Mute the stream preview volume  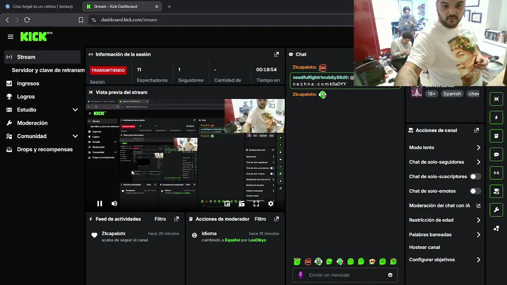click(x=114, y=203)
